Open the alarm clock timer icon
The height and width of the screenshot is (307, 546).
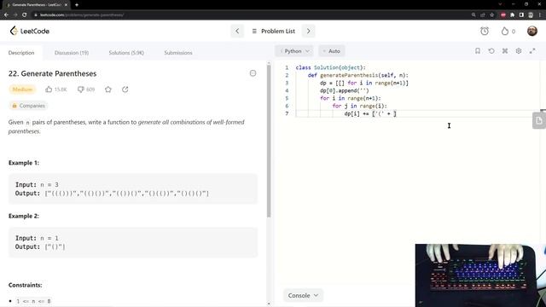[485, 31]
